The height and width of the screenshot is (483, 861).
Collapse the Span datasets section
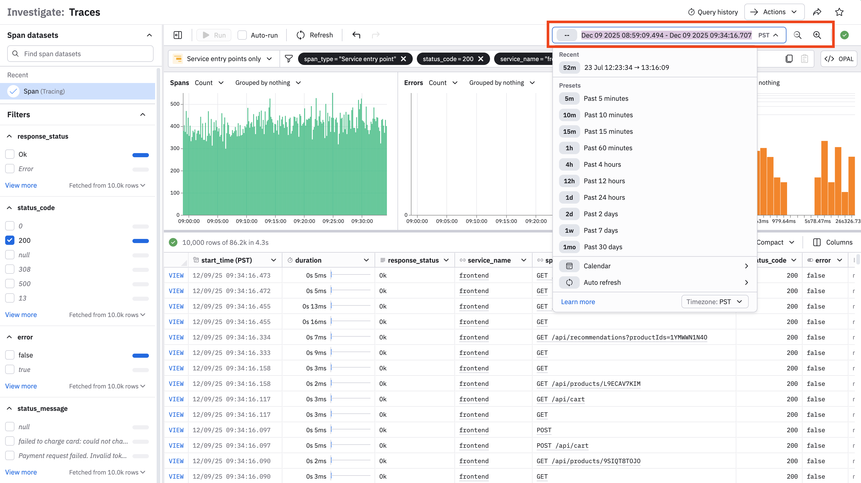[x=149, y=35]
